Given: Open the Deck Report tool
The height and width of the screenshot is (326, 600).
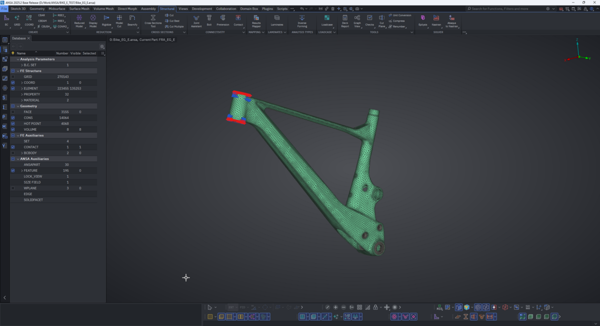Looking at the screenshot, I should coord(345,18).
